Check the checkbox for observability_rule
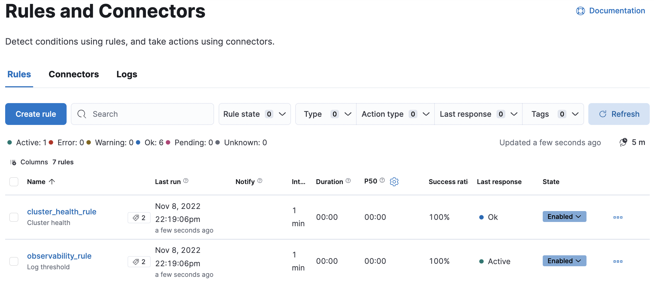654x282 pixels. pyautogui.click(x=14, y=261)
